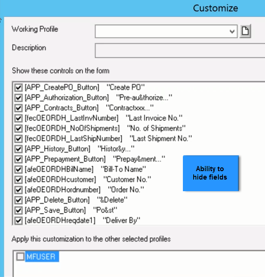The image size is (265, 277).
Task: Uncheck Last Shipment No. control
Action: coord(19,138)
